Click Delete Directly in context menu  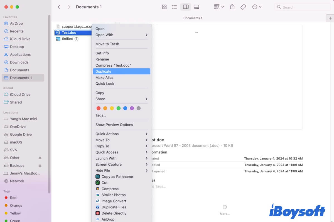pos(114,213)
